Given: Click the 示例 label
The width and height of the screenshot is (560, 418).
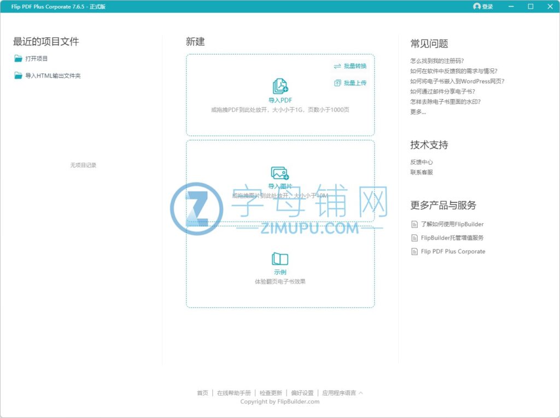Looking at the screenshot, I should pyautogui.click(x=280, y=272).
